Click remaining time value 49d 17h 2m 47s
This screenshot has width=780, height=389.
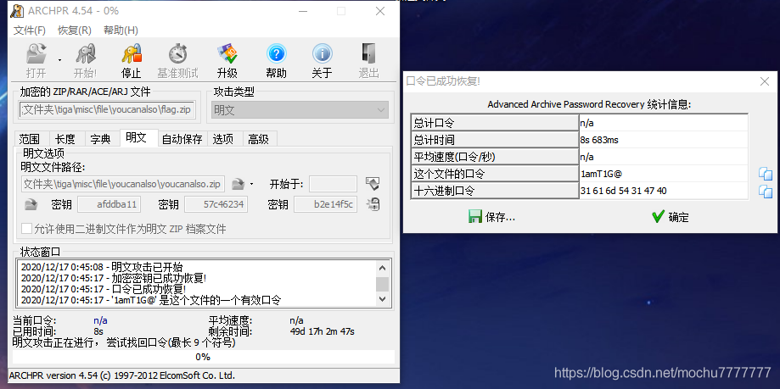pos(322,331)
